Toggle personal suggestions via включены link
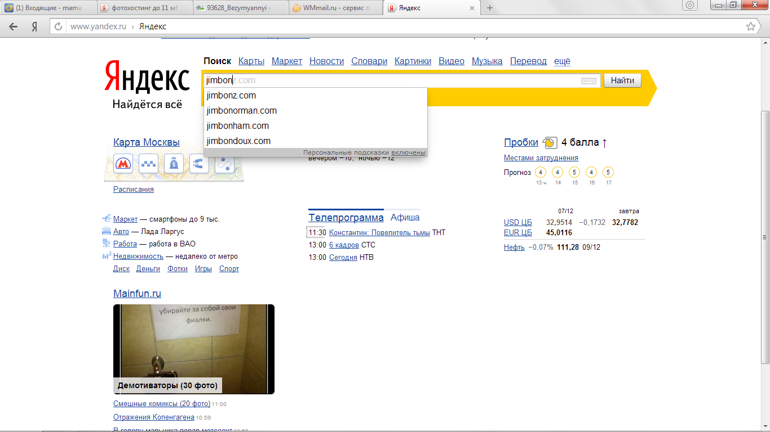 pyautogui.click(x=408, y=152)
